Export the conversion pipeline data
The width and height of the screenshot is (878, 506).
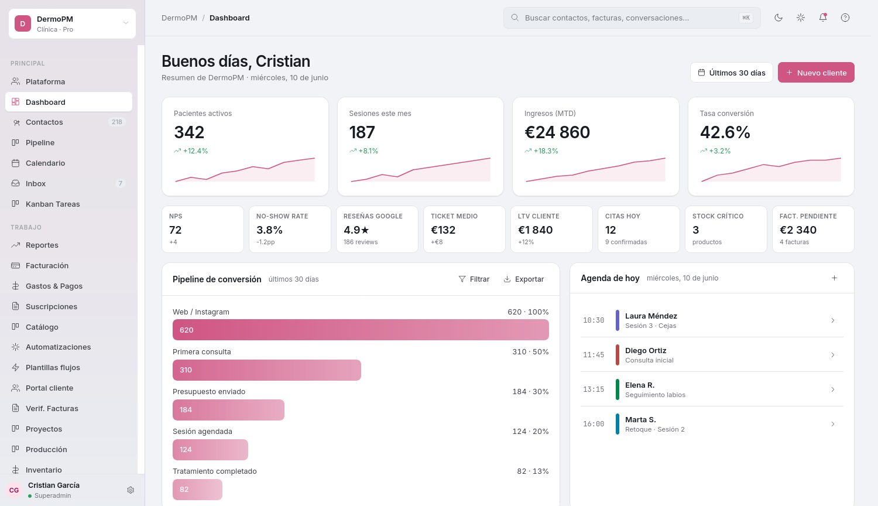(524, 279)
